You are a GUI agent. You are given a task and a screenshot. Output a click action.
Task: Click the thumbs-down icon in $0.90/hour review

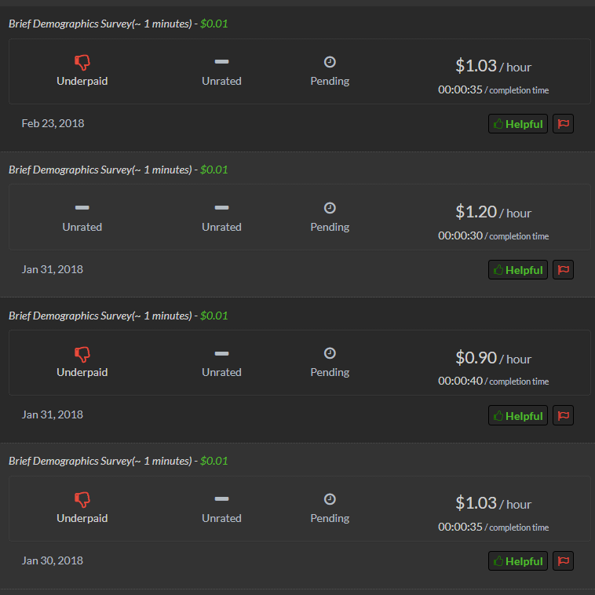coord(82,354)
